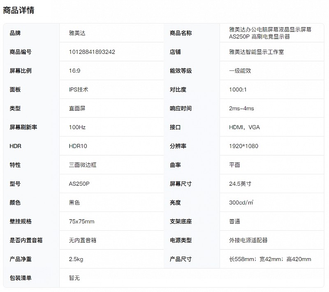Select the refresh rate value '100Hz'
Screen dimensions: 329x292
(77, 127)
